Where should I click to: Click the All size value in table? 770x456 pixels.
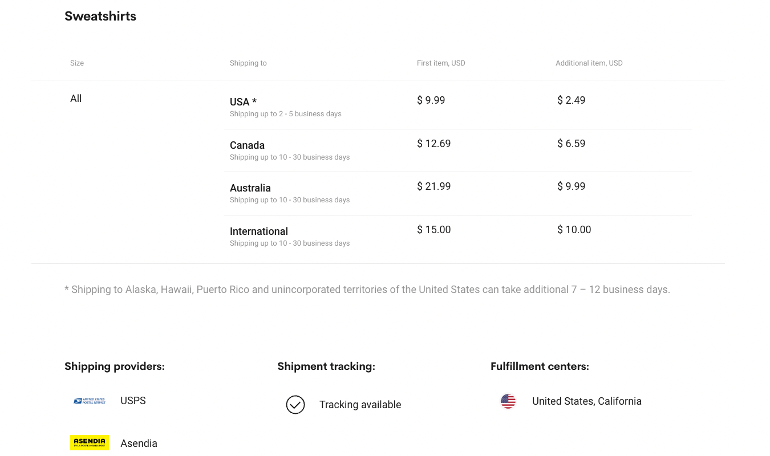[x=76, y=98]
